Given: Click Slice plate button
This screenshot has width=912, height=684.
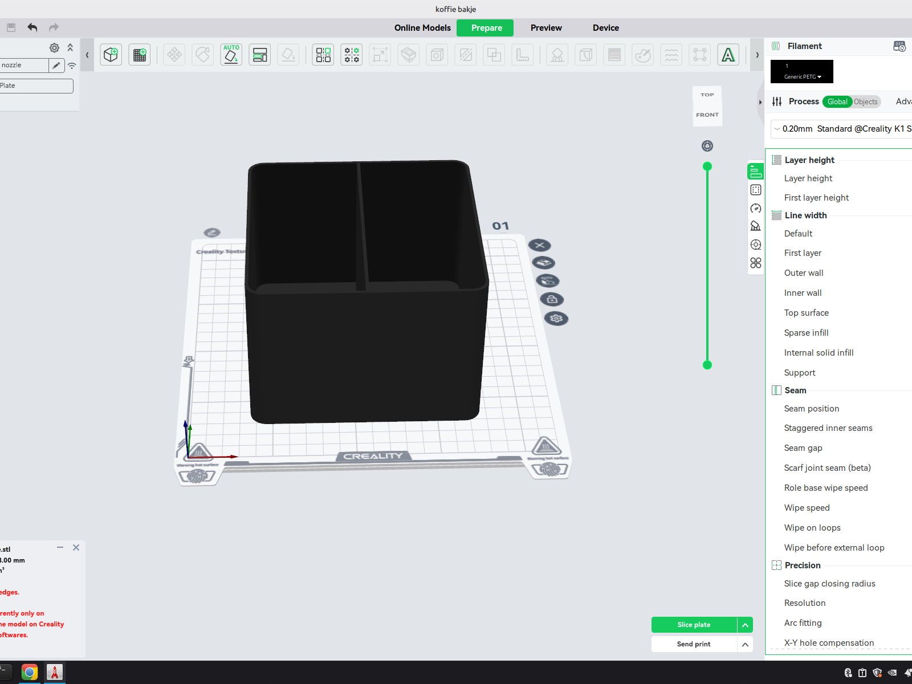Looking at the screenshot, I should tap(694, 625).
